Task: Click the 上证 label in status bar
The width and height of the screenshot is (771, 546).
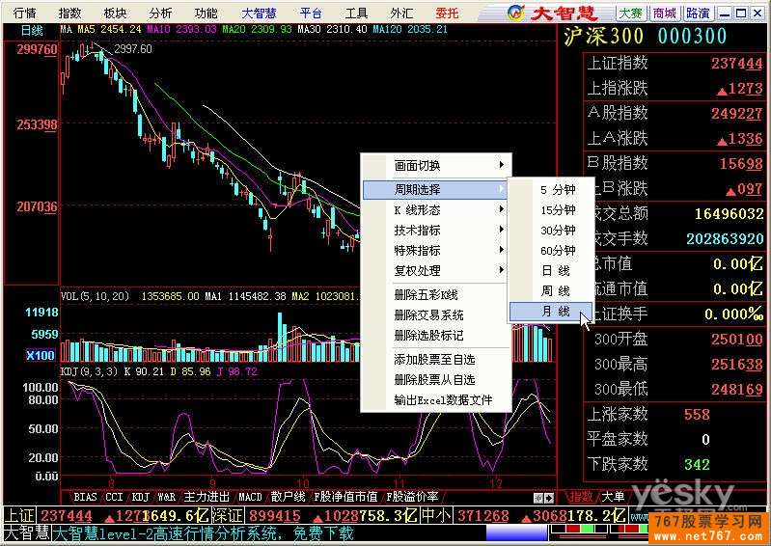Action: pos(20,515)
